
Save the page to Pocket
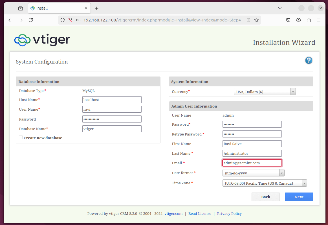point(288,20)
